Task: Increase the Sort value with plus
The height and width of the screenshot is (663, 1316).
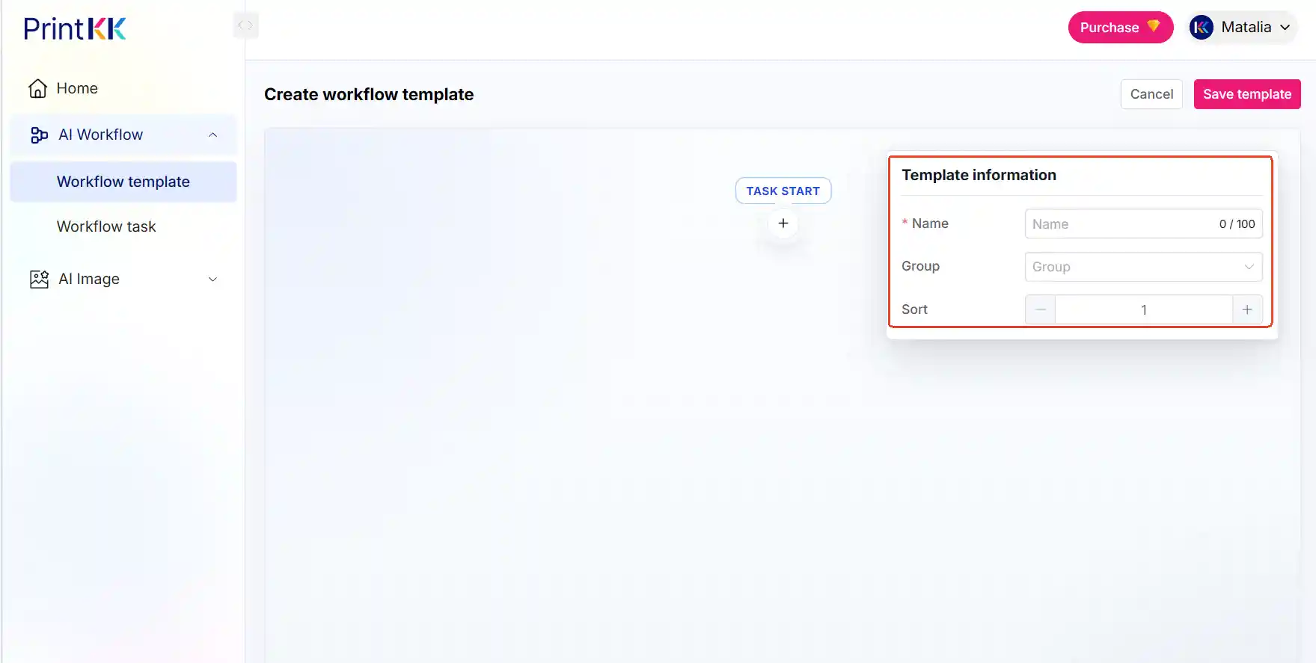Action: pos(1247,309)
